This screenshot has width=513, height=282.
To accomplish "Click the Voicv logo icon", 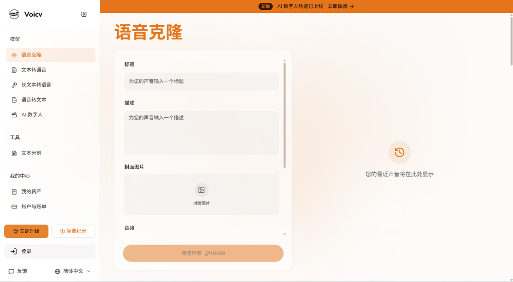I will 14,14.
